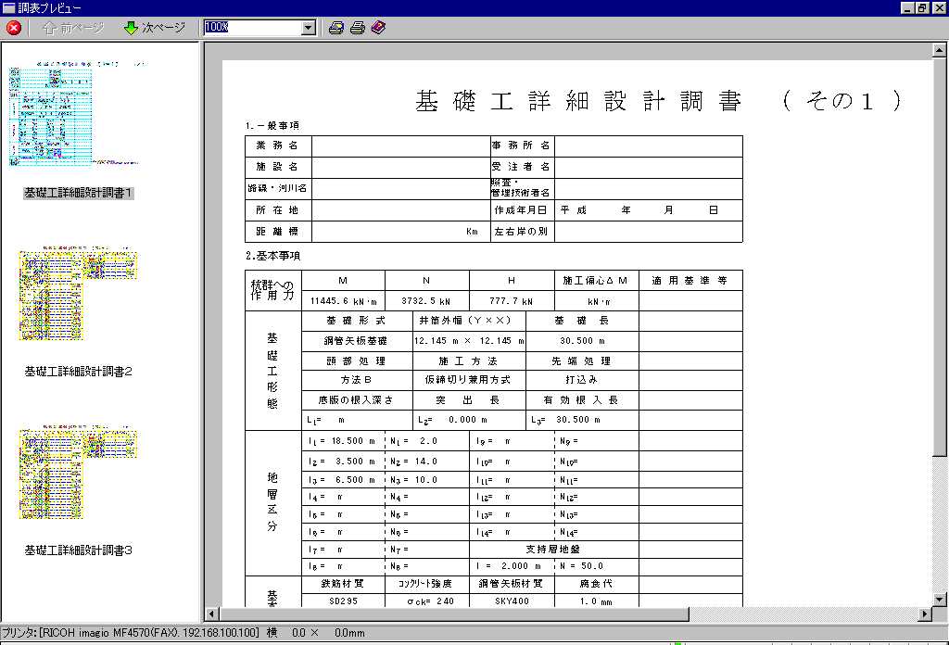The height and width of the screenshot is (645, 949).
Task: Click the 適用基準等 header cell
Action: (690, 281)
